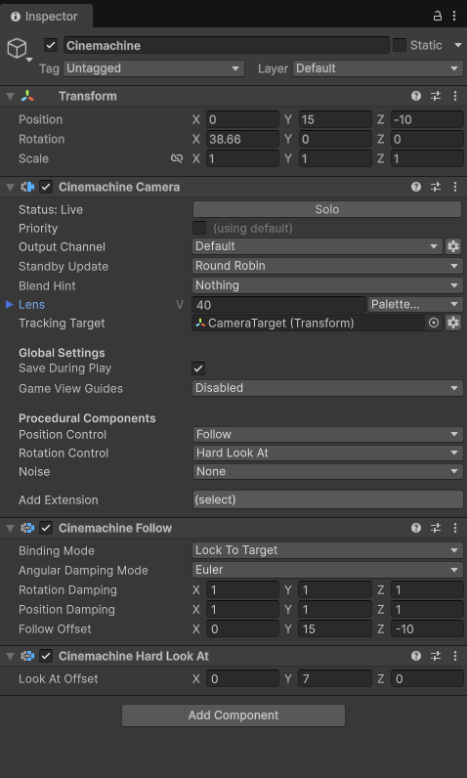Open the Blend Hint dropdown
Screen dimensions: 467x778
pos(327,285)
